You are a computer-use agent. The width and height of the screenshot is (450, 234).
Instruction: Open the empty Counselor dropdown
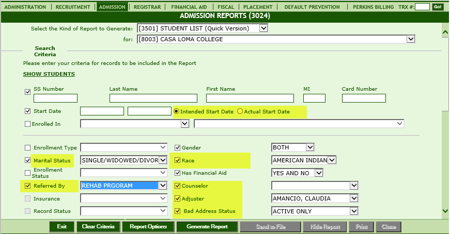point(315,186)
